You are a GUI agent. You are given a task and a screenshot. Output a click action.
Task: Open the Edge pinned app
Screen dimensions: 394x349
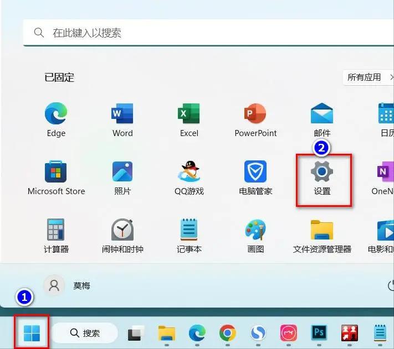56,119
